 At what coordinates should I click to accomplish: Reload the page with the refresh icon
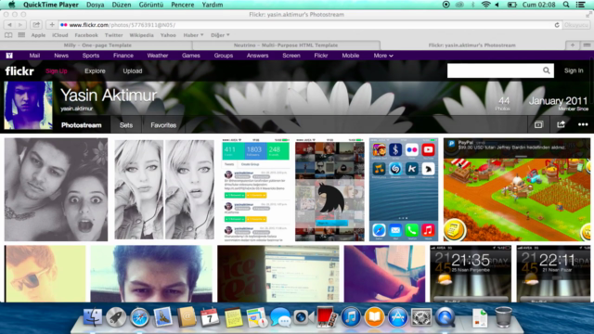pyautogui.click(x=557, y=25)
